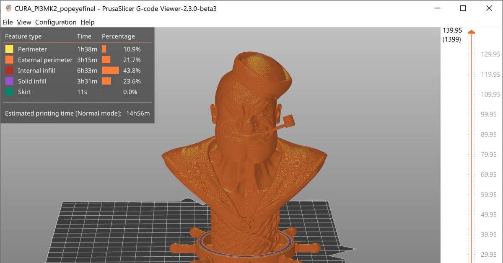Screen dimensions: 503x263
Task: Toggle visibility via the Internal infill label
Action: point(36,71)
